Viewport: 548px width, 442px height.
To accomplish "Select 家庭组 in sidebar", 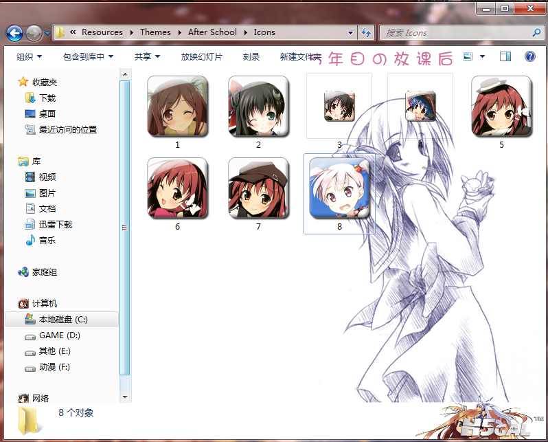I will [37, 272].
